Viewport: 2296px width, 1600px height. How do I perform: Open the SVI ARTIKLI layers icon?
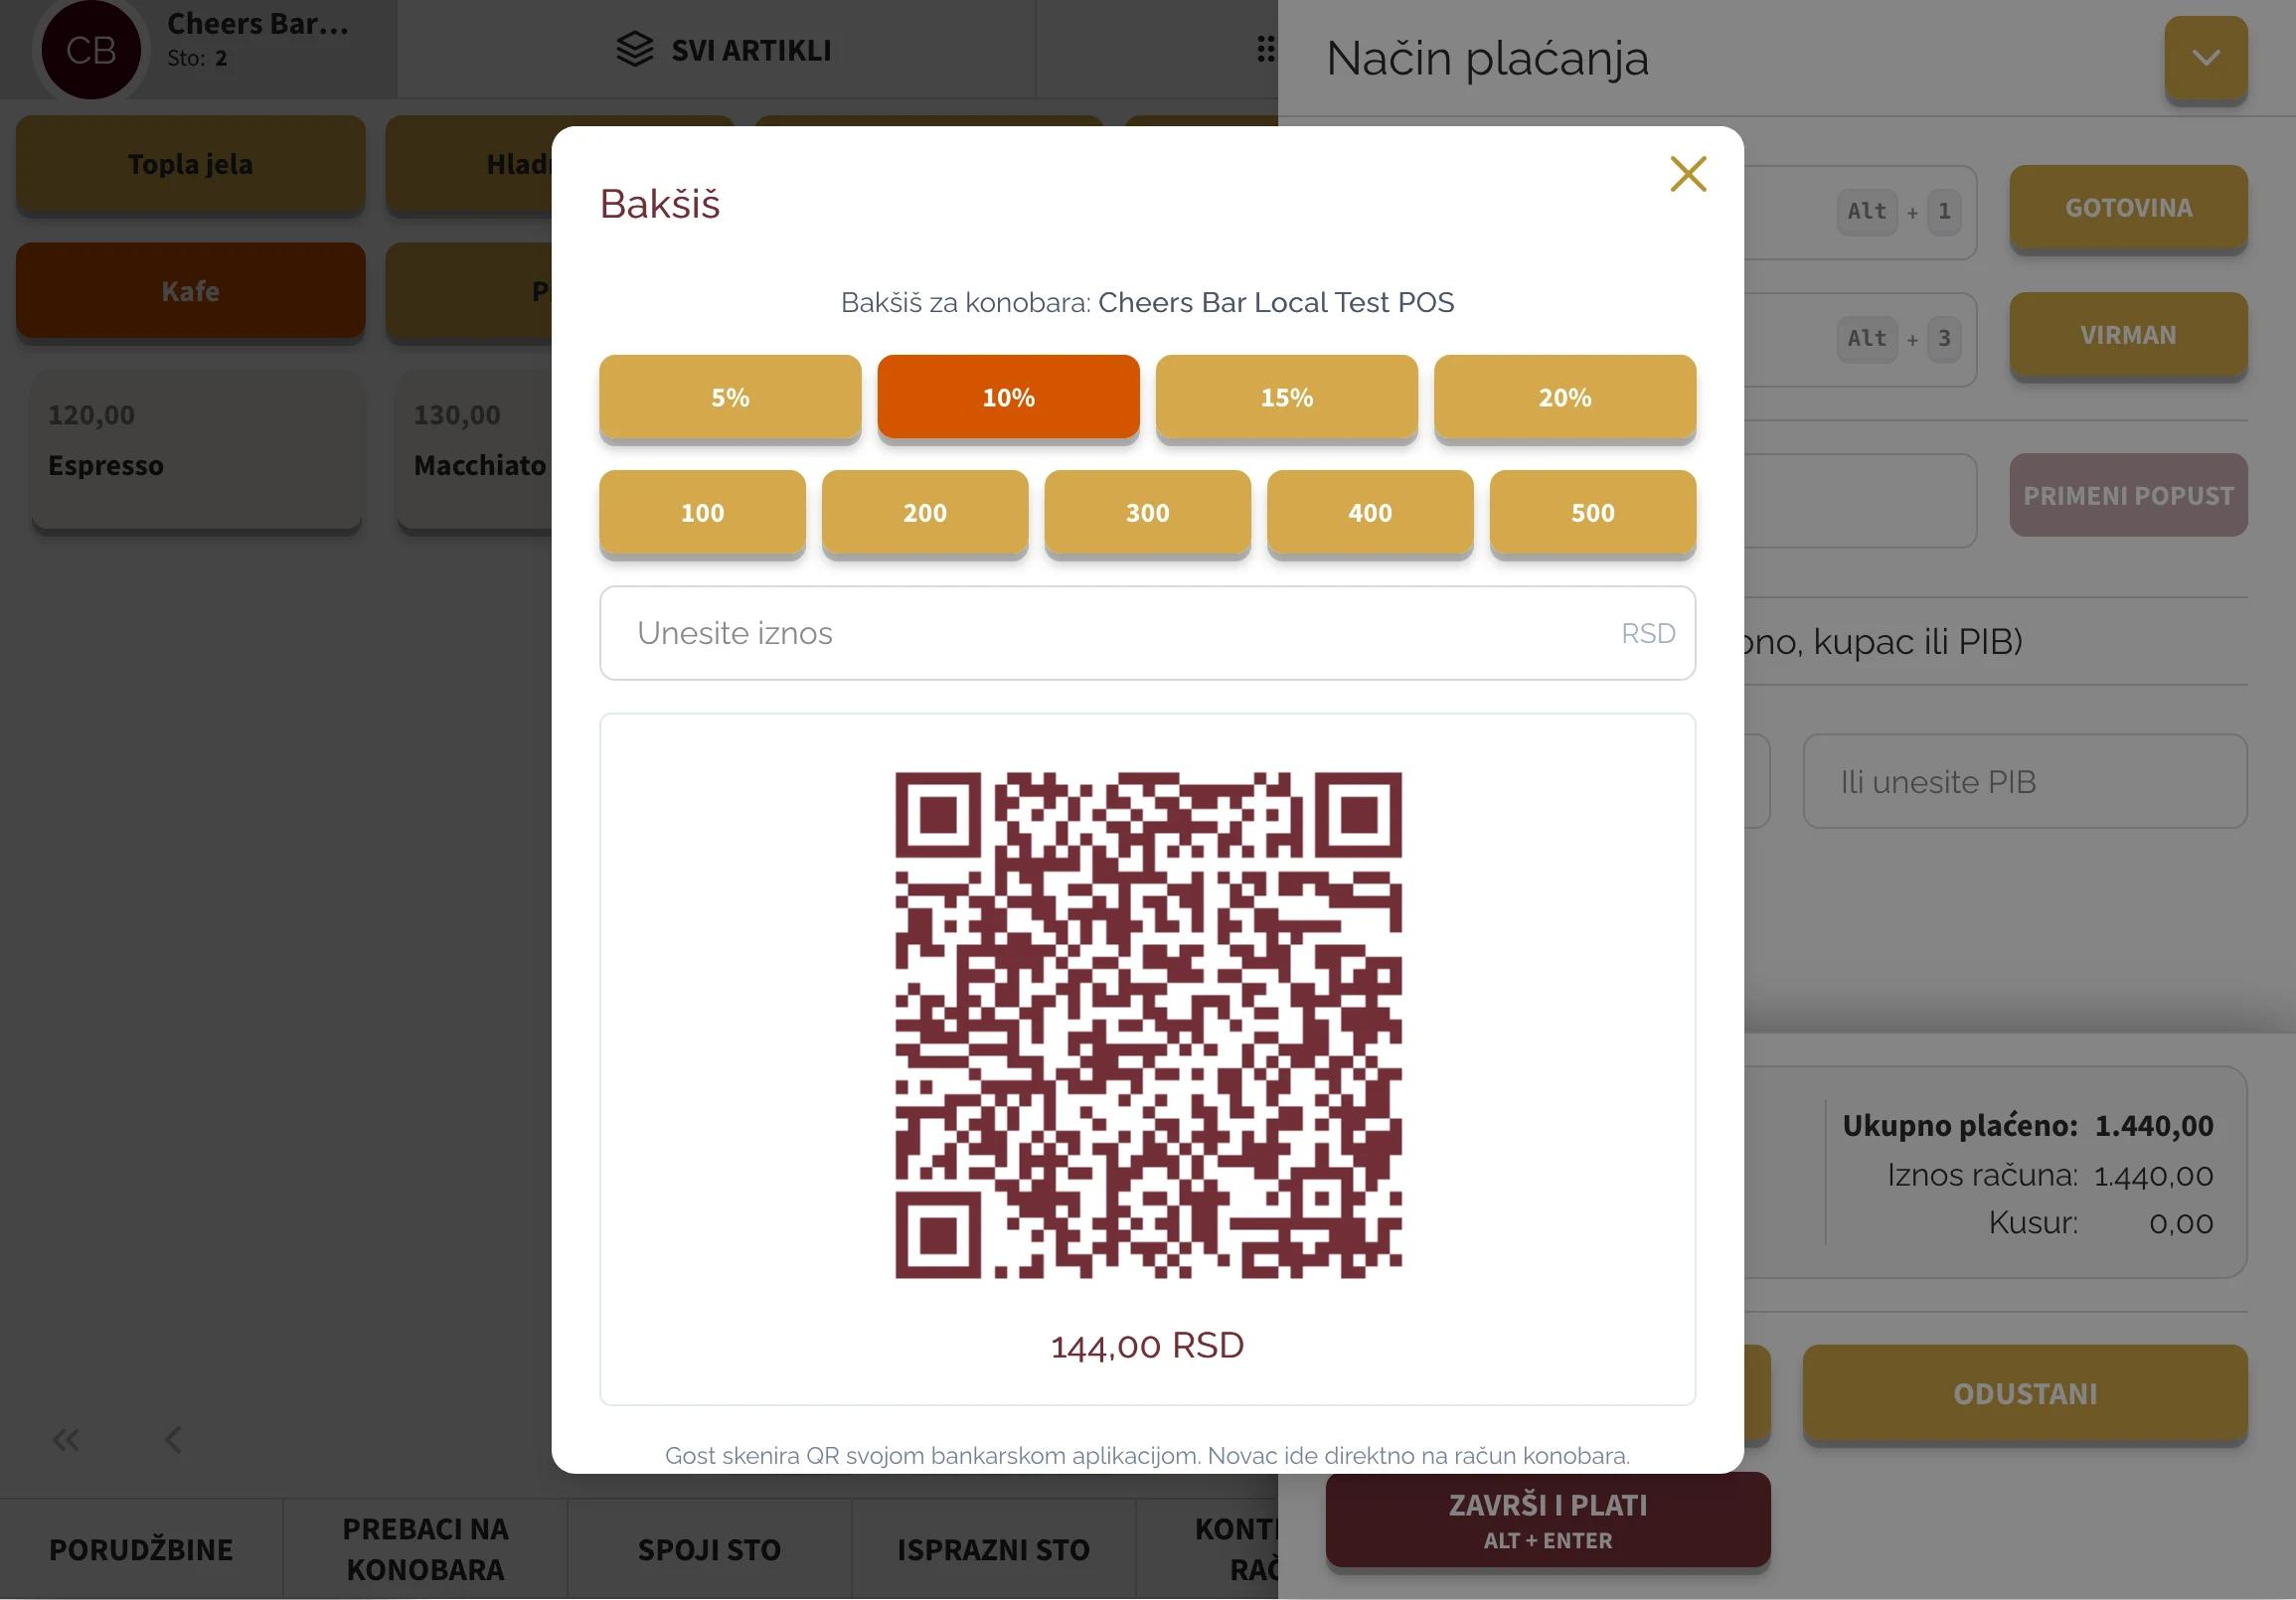[635, 49]
